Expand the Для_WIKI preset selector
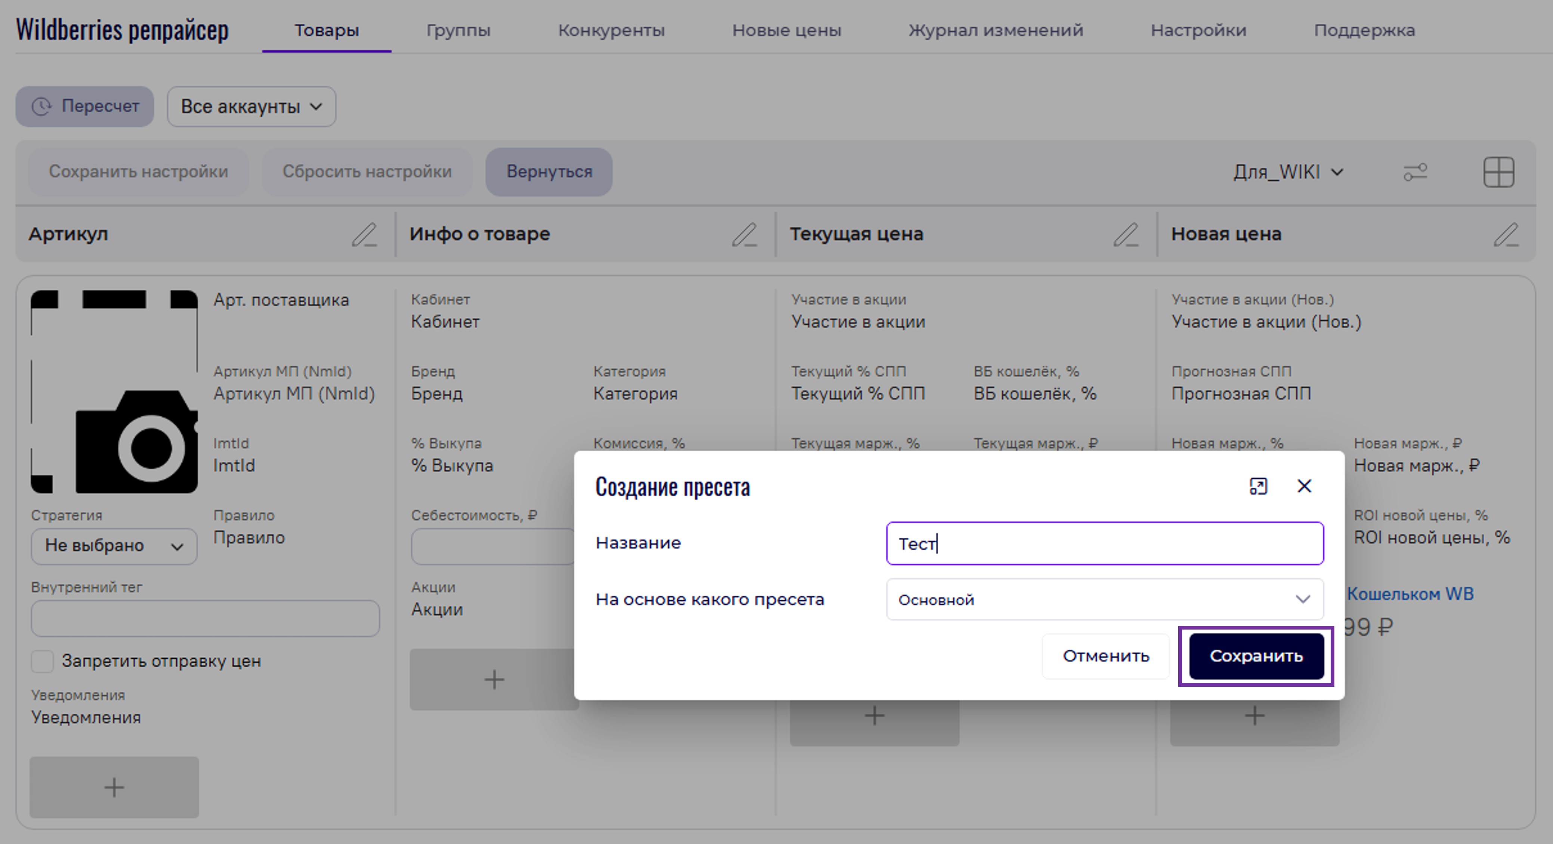The height and width of the screenshot is (844, 1553). point(1288,172)
